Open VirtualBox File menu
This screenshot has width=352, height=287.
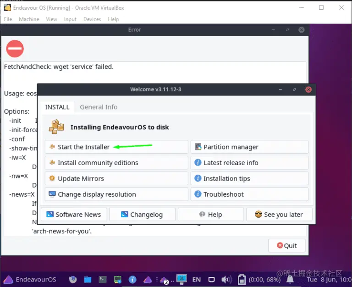tap(8, 19)
